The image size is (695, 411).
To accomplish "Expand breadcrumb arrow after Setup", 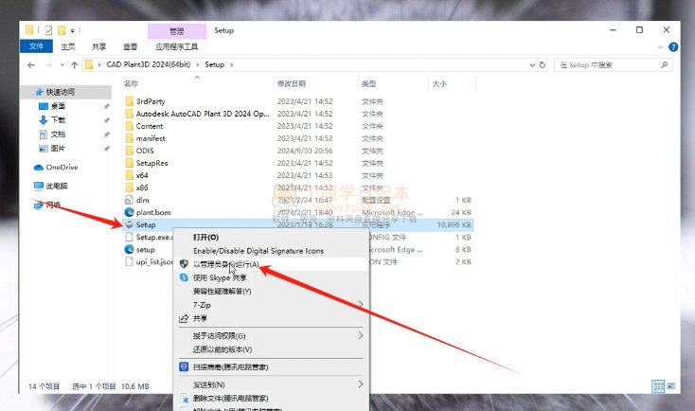I will (x=231, y=64).
